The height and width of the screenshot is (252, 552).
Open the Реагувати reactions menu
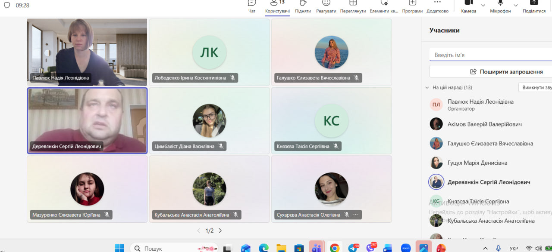[326, 6]
